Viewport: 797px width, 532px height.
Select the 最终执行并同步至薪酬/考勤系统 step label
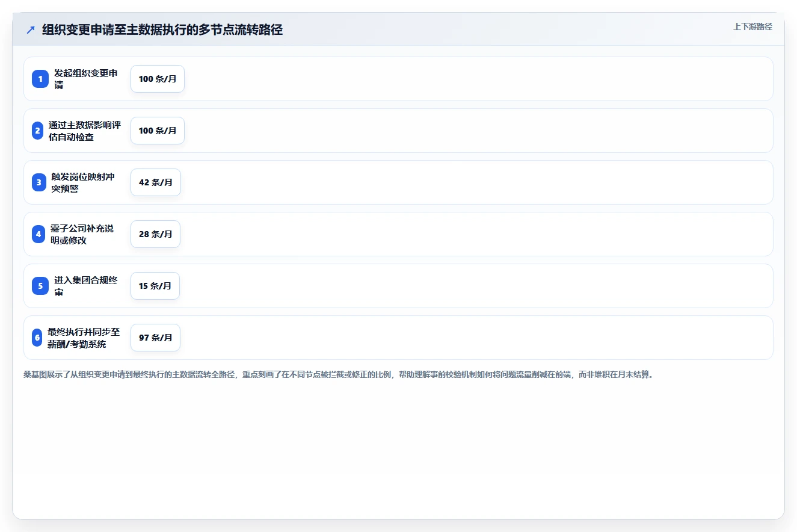click(84, 338)
